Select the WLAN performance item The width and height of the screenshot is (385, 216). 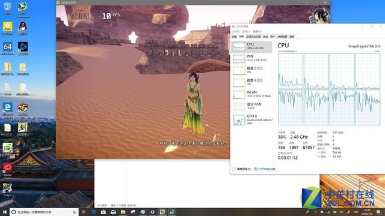[x=251, y=95]
